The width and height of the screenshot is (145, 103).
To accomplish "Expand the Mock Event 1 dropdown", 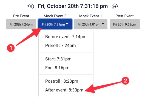I will tap(91, 24).
